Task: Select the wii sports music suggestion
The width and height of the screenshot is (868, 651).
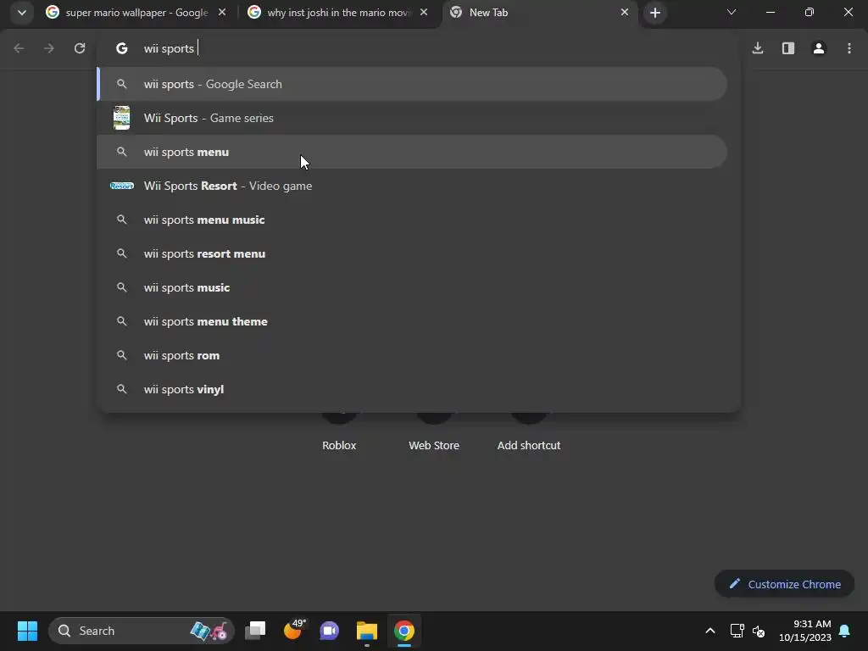Action: (x=412, y=288)
